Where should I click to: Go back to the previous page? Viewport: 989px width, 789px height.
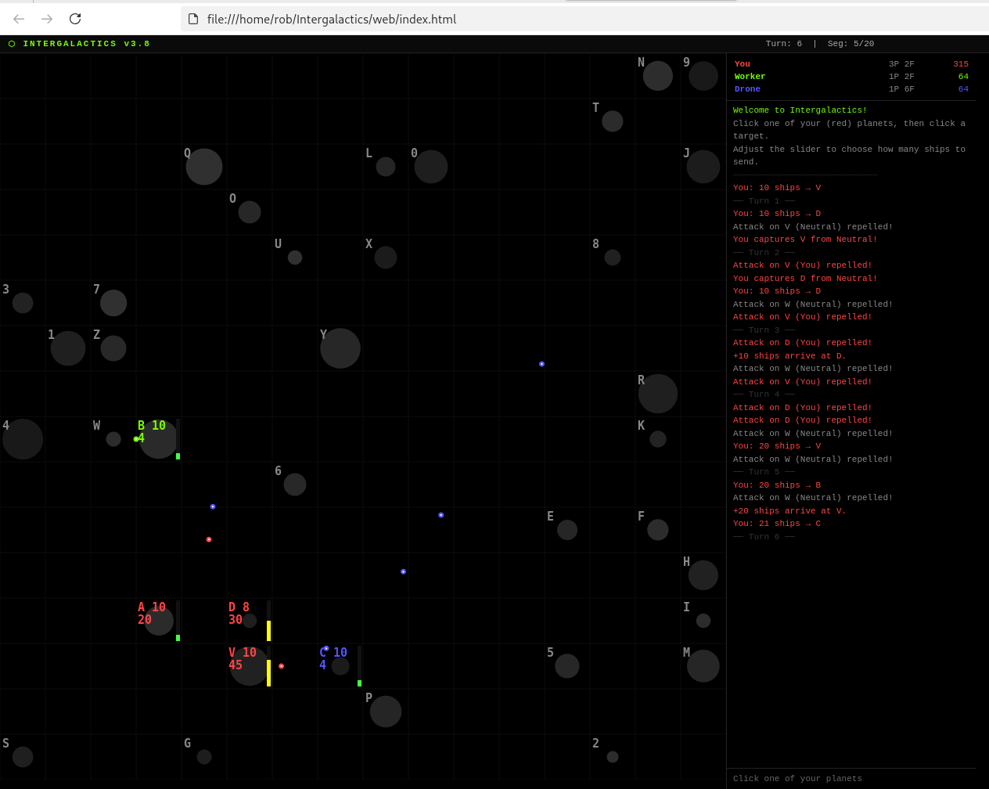click(x=19, y=19)
